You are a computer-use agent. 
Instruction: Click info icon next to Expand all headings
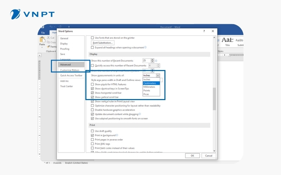[x=145, y=47]
